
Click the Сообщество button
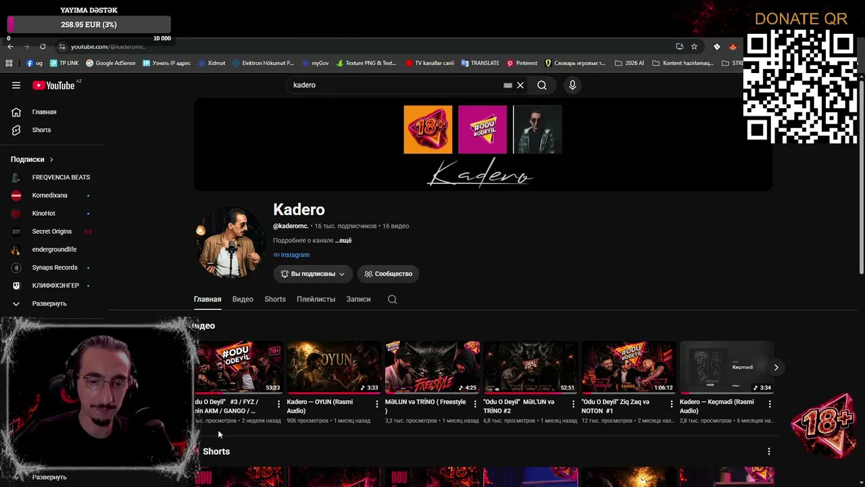pyautogui.click(x=389, y=274)
